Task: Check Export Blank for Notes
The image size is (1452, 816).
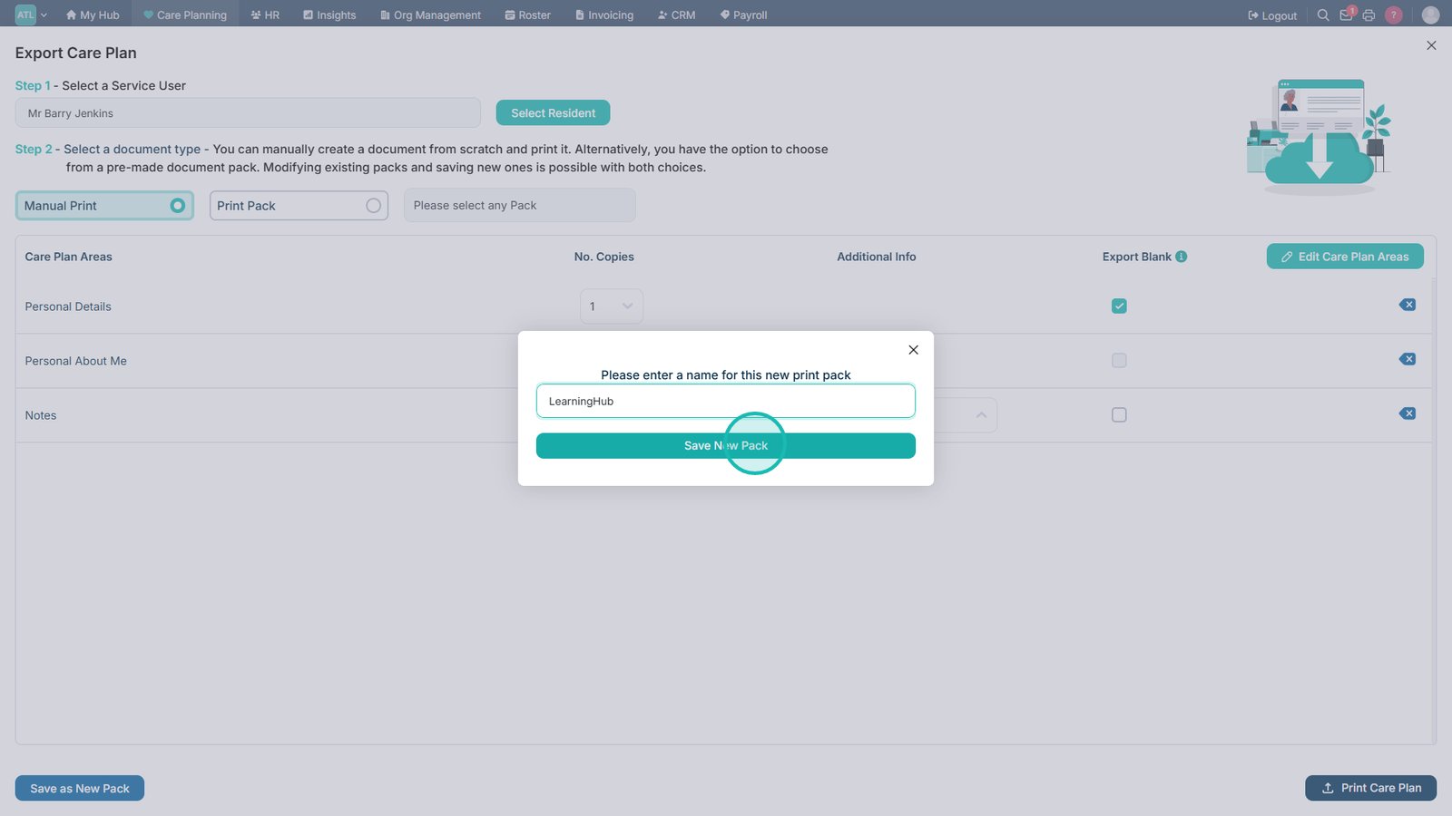Action: (x=1119, y=415)
